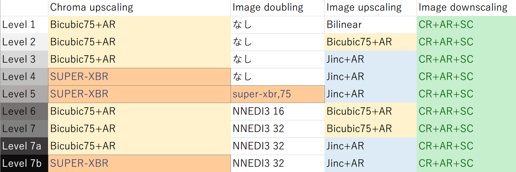Image resolution: width=516 pixels, height=172 pixels.
Task: Select the "Bilinear" cell
Action: pyautogui.click(x=370, y=25)
